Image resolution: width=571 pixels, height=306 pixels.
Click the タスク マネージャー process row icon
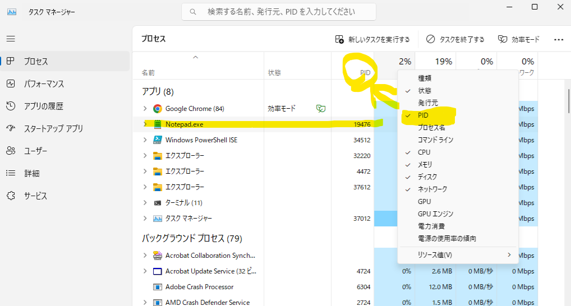coord(157,219)
